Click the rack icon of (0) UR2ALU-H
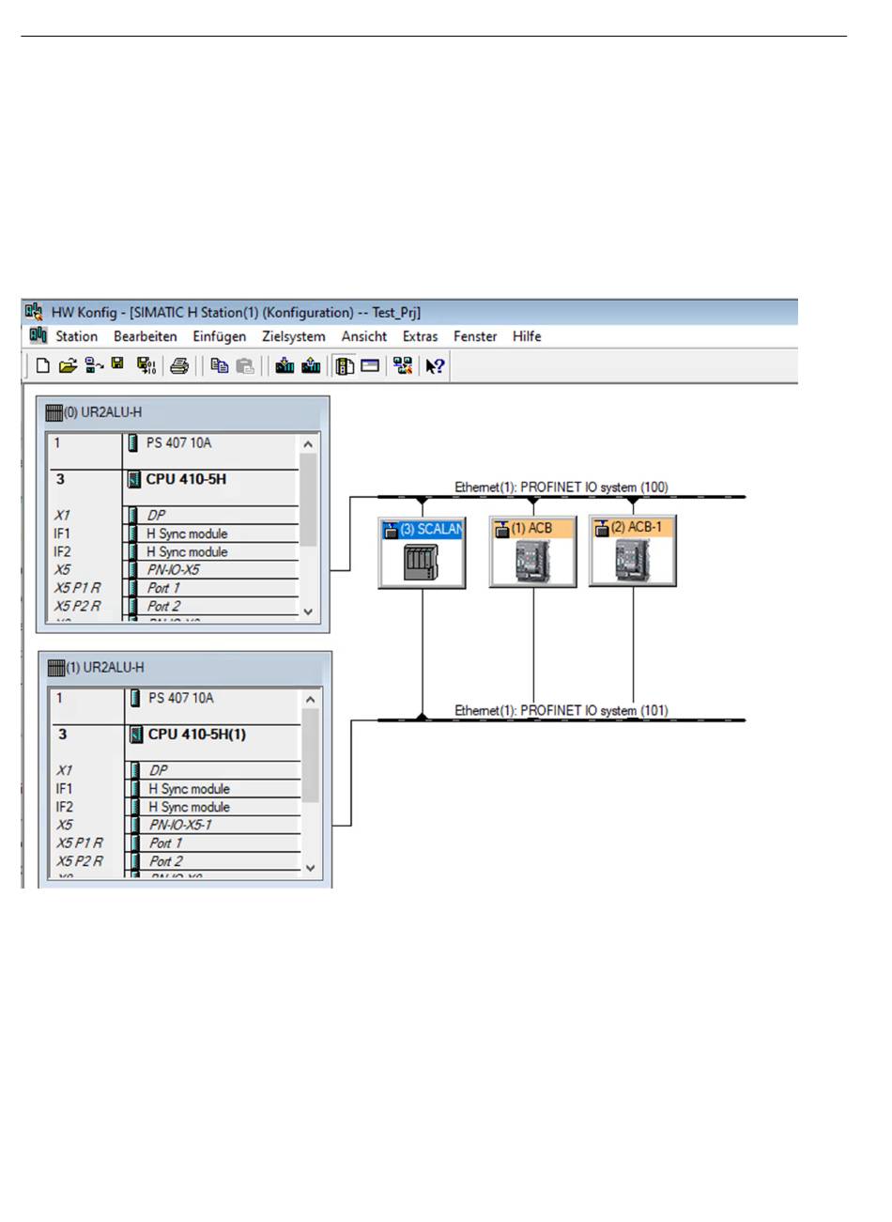The image size is (892, 1222). pos(54,412)
